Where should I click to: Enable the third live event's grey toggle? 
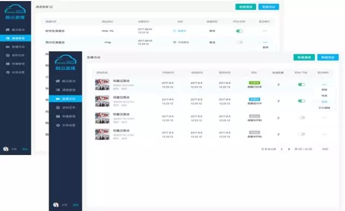tap(302, 118)
